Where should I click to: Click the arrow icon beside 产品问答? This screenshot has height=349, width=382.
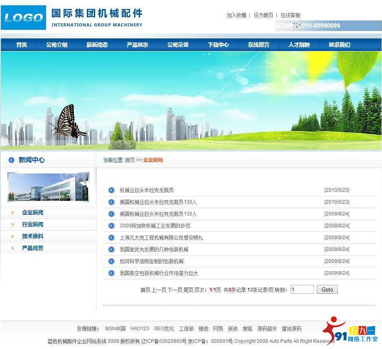[x=13, y=248]
